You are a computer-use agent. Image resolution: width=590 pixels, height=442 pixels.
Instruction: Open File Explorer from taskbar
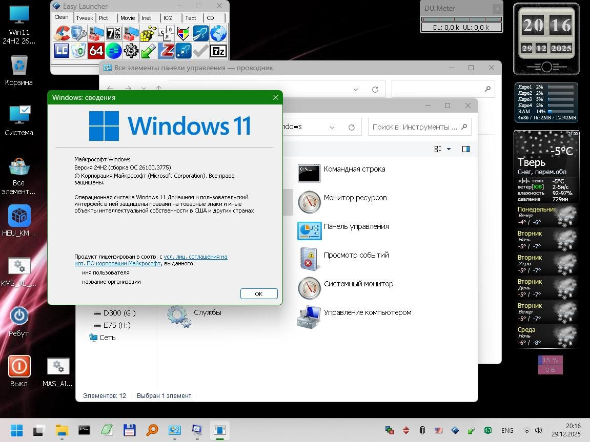[62, 430]
